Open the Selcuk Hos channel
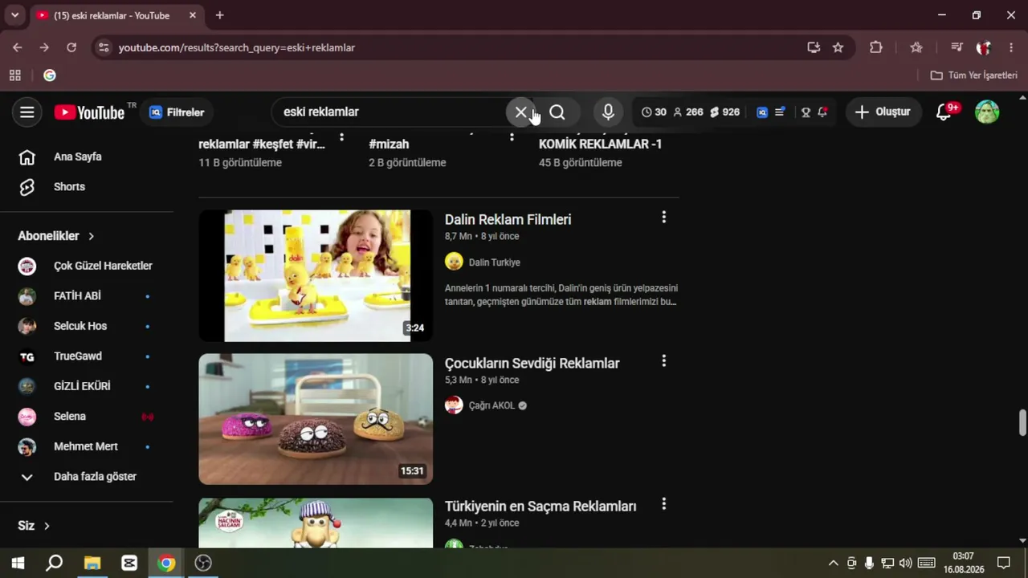The image size is (1028, 578). (x=87, y=326)
